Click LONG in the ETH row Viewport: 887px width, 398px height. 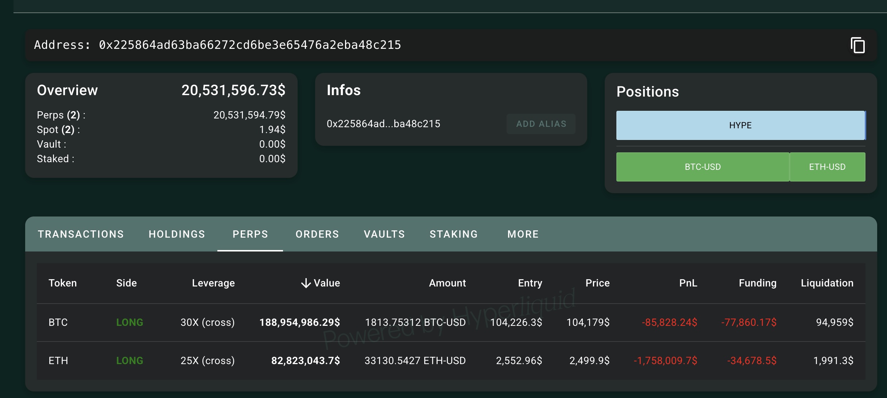tap(129, 361)
